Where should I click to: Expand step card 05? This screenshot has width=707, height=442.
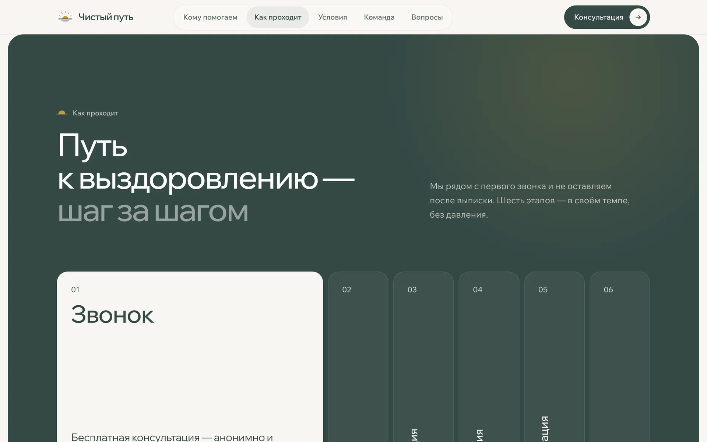(555, 357)
